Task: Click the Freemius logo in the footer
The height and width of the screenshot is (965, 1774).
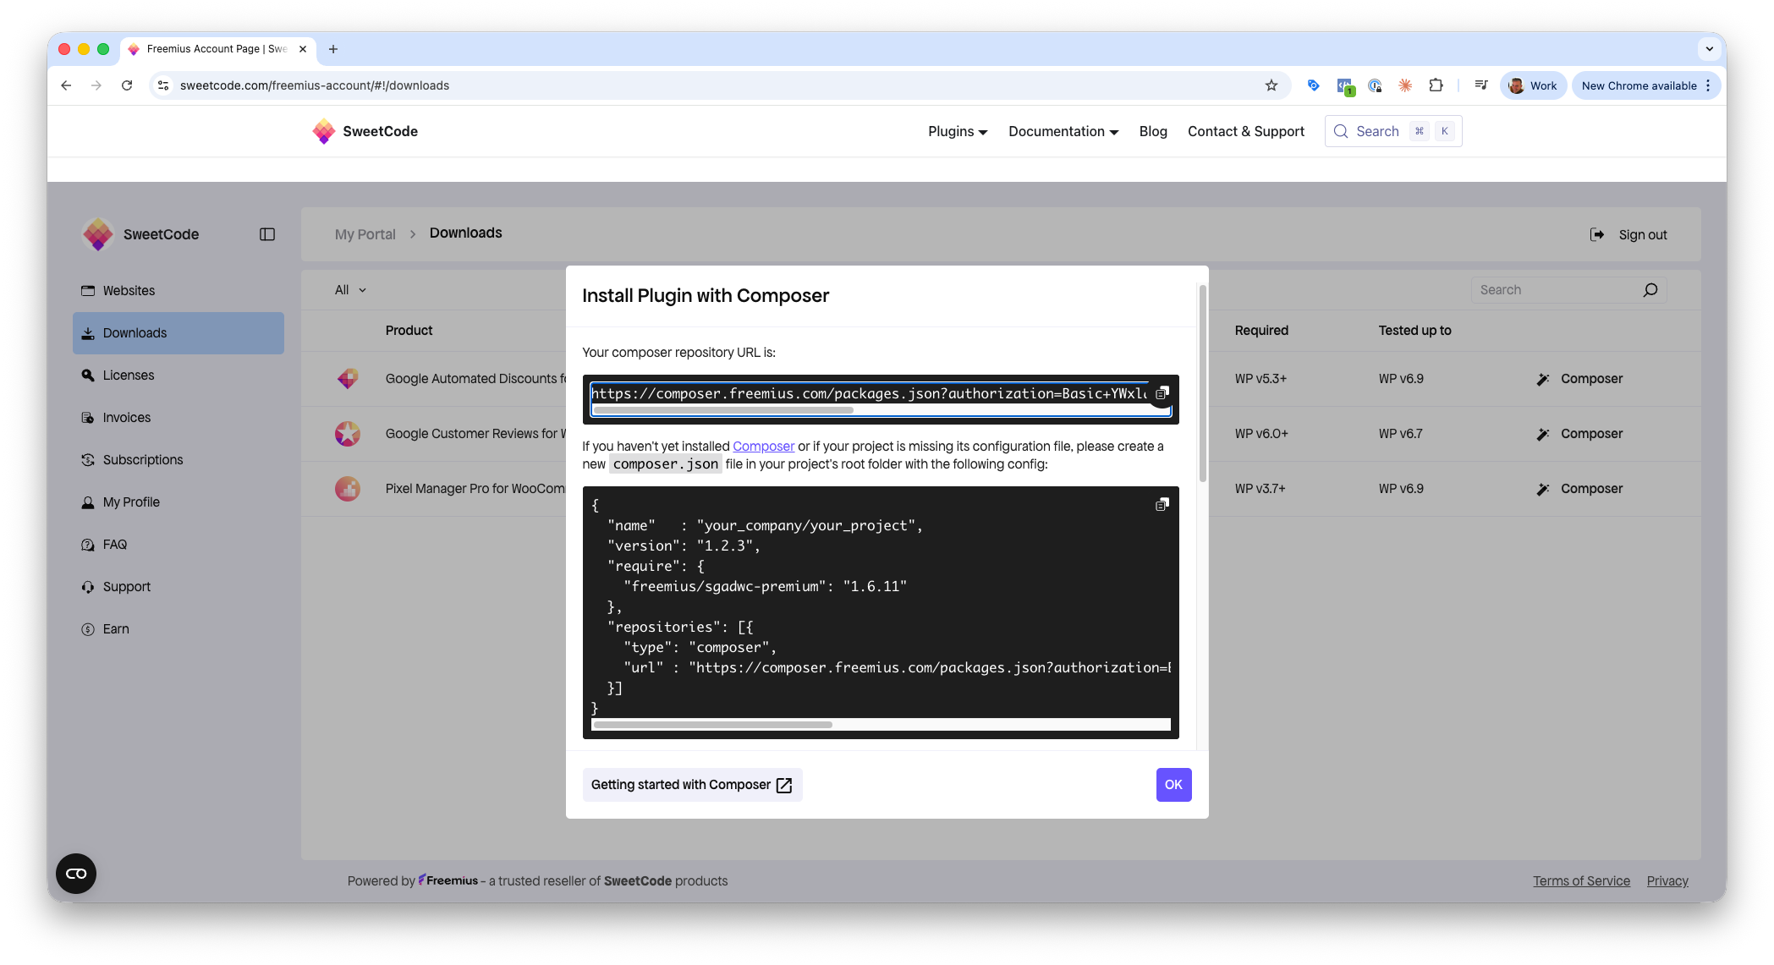Action: pos(448,880)
